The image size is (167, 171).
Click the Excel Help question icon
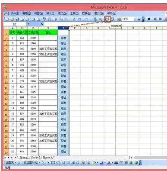click(x=139, y=19)
